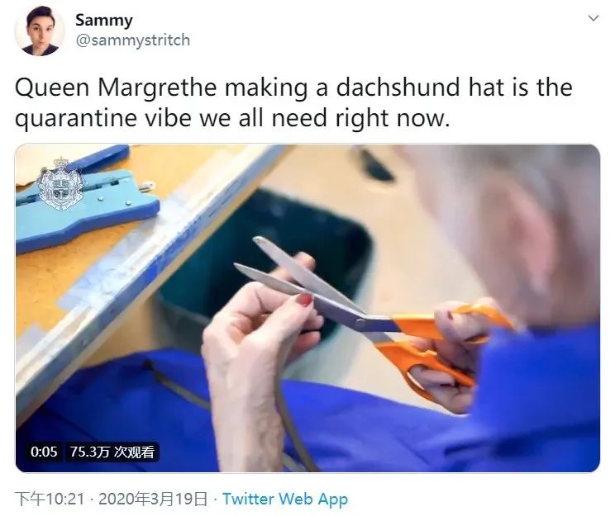This screenshot has width=615, height=516.
Task: Click the royal crest watermark in video
Action: coord(61,182)
